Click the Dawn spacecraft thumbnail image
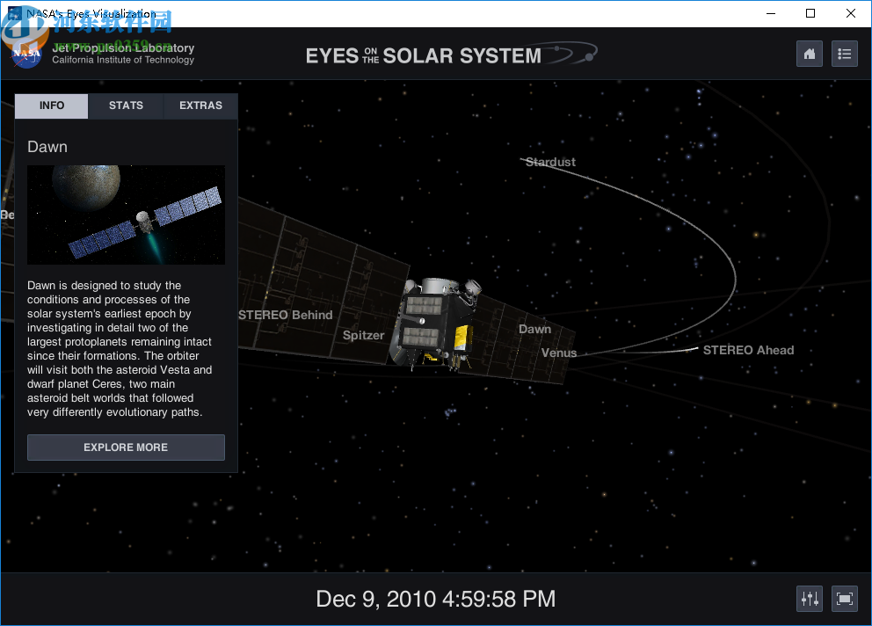 point(126,215)
